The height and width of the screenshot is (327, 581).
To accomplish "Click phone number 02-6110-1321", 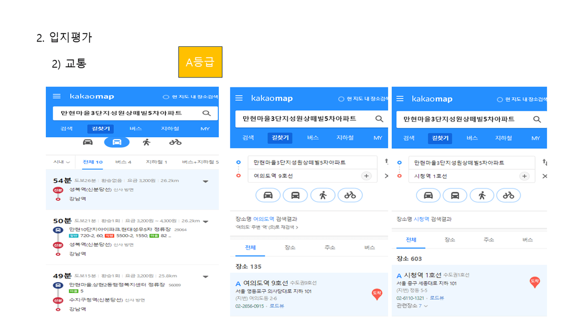I will (410, 298).
